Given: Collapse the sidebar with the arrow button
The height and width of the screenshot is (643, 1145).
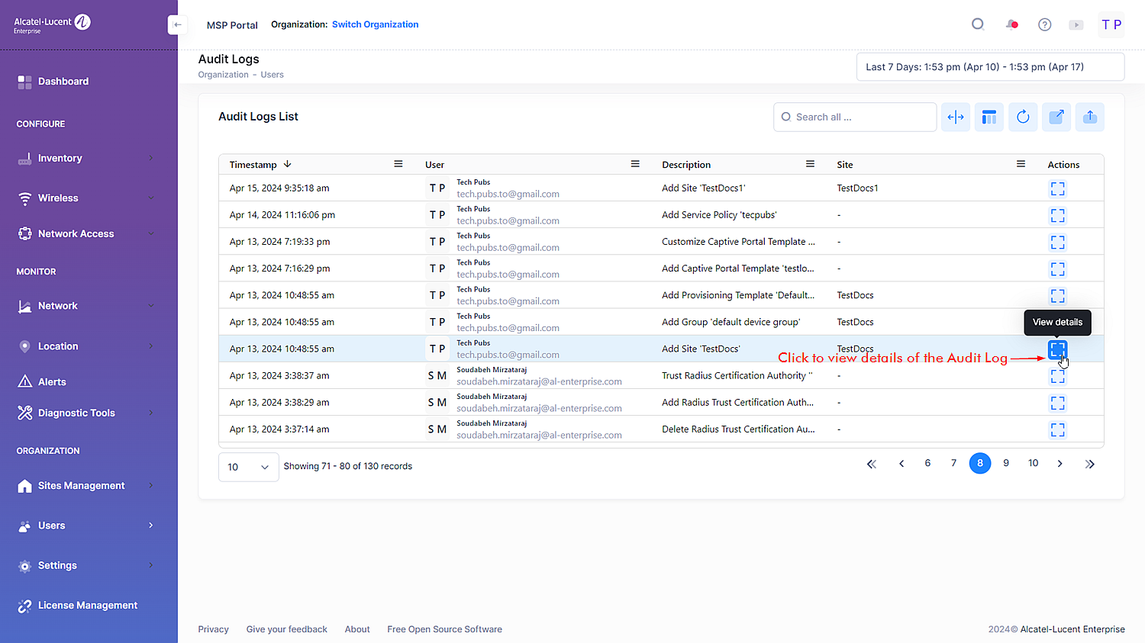Looking at the screenshot, I should (x=177, y=24).
